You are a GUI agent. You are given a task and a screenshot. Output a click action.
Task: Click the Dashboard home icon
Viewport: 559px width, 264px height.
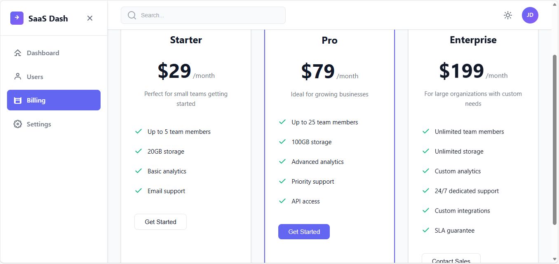(x=17, y=53)
